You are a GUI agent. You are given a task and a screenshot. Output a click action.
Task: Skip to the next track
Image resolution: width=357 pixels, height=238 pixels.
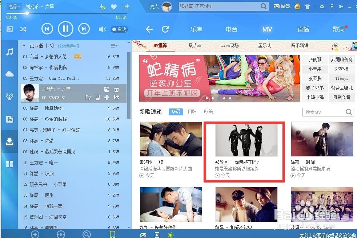click(x=84, y=29)
